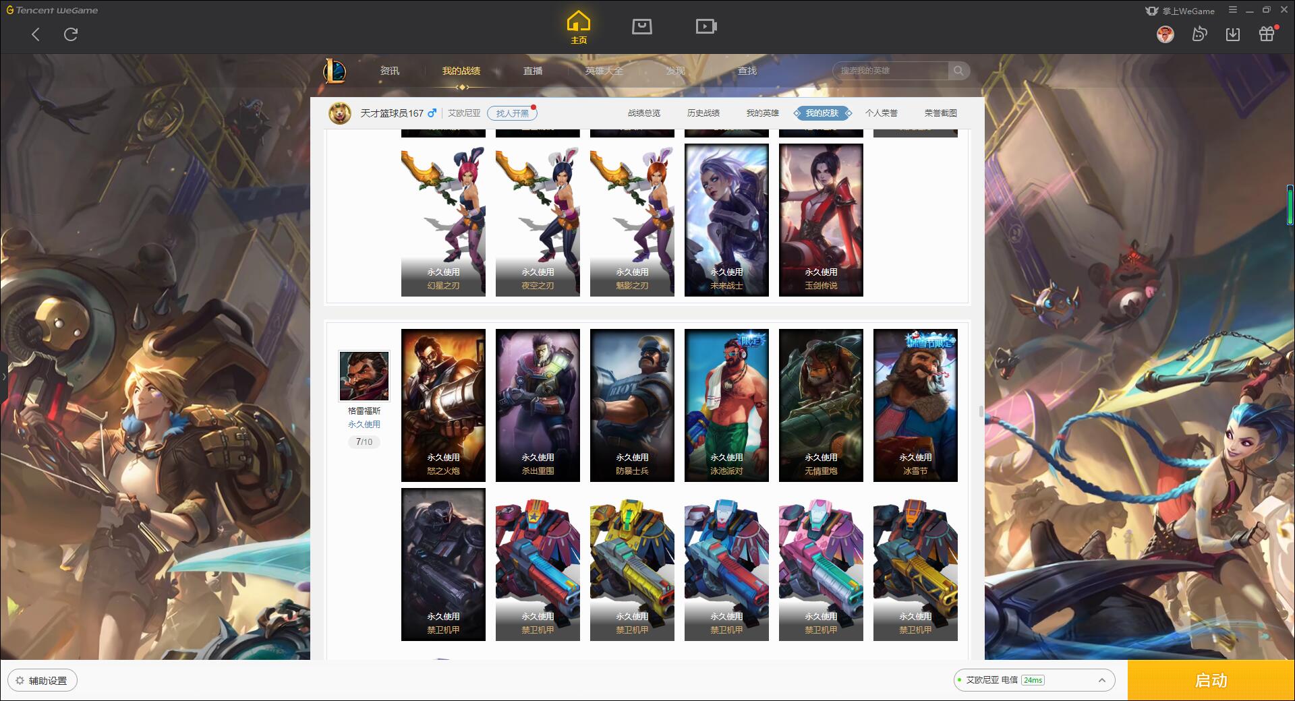The width and height of the screenshot is (1295, 701).
Task: Click the 找人开黑 button
Action: (512, 113)
